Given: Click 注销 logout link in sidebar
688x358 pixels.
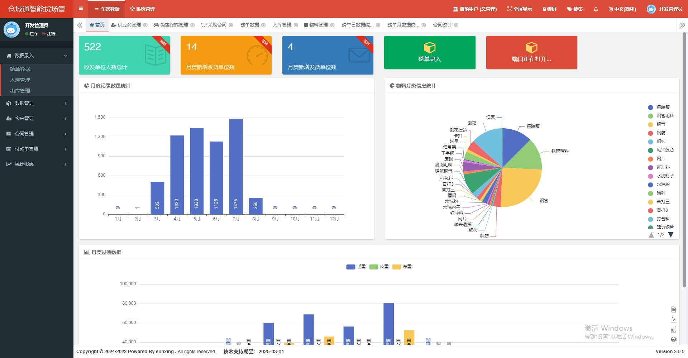Looking at the screenshot, I should click(x=49, y=34).
